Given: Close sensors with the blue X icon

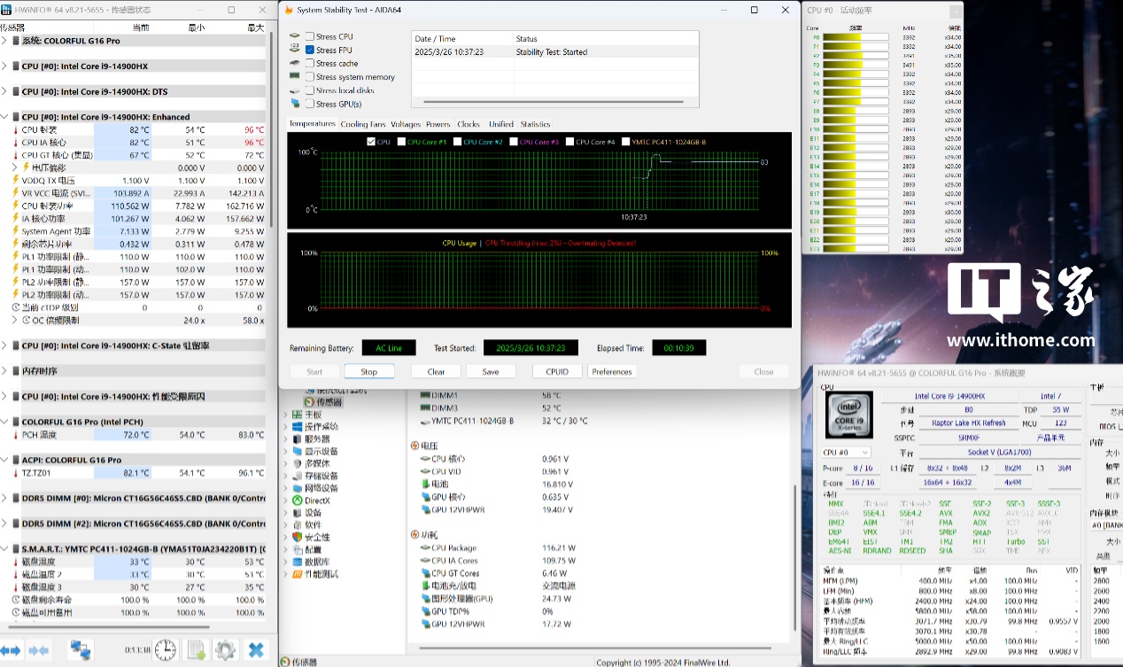Looking at the screenshot, I should [x=256, y=650].
